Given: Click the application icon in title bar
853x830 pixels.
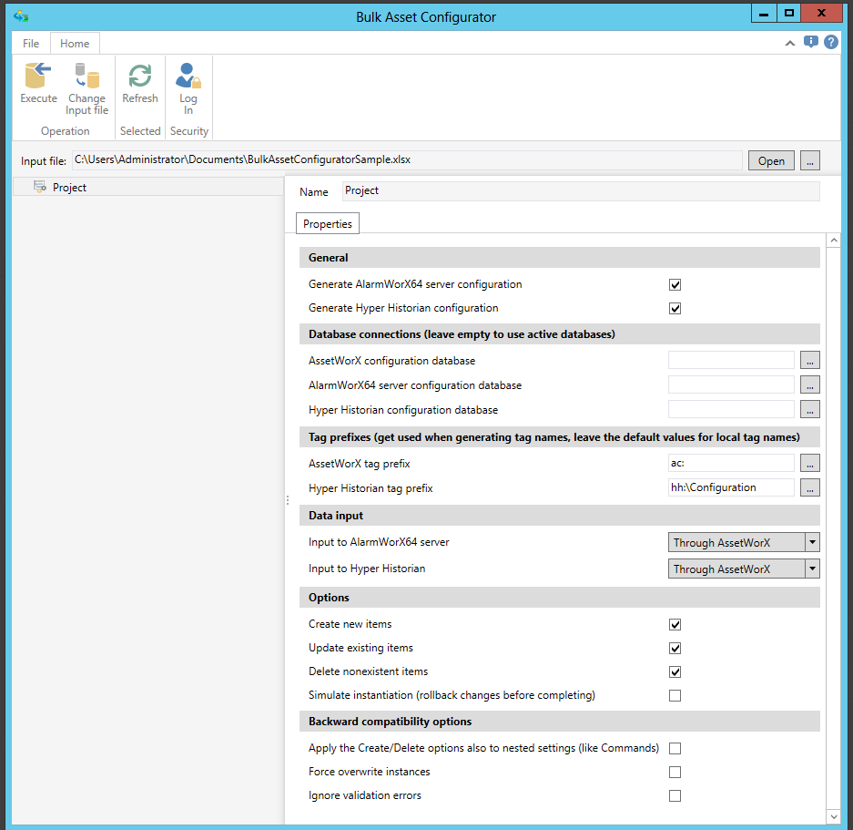Looking at the screenshot, I should 20,16.
